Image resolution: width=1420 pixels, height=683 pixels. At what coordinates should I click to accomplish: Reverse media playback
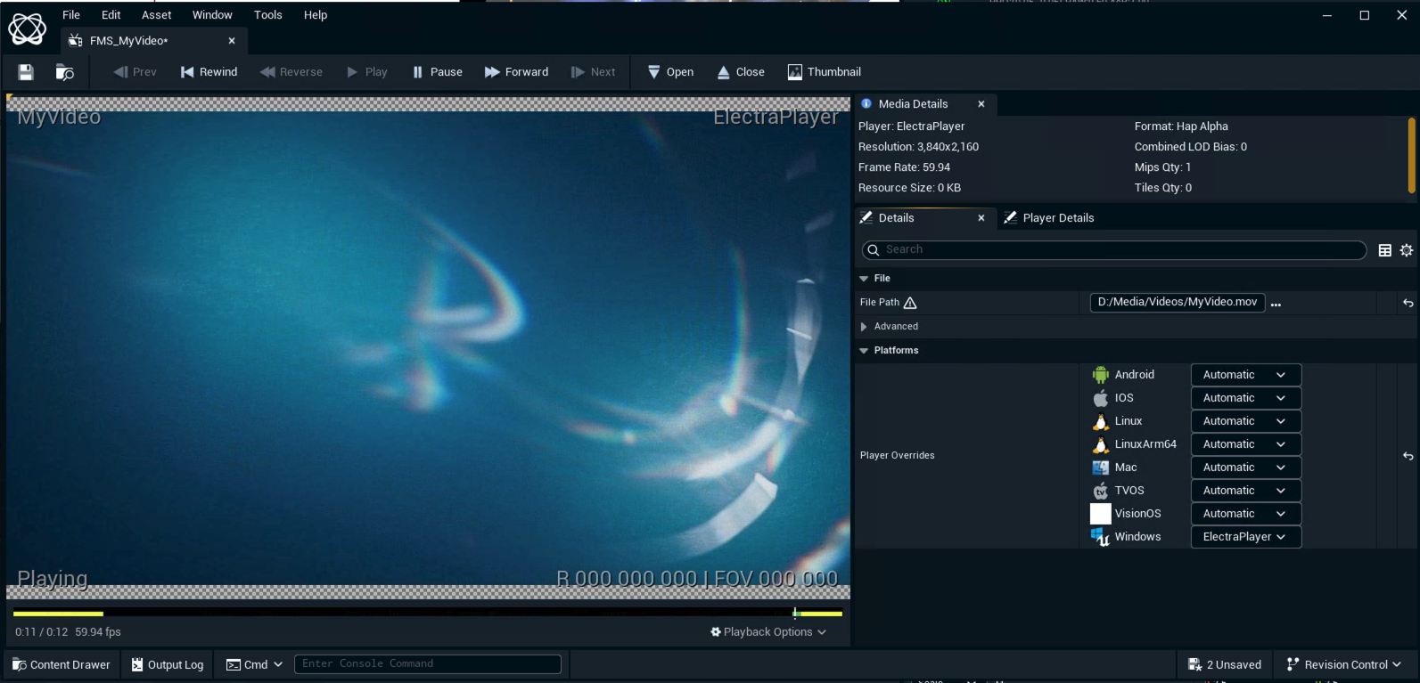click(291, 72)
